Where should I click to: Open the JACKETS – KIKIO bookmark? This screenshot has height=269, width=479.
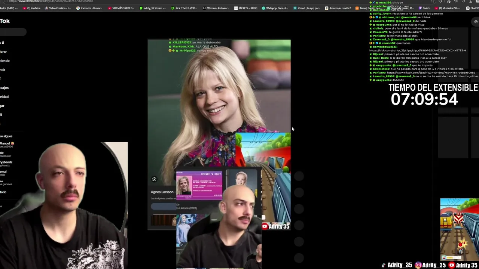245,8
